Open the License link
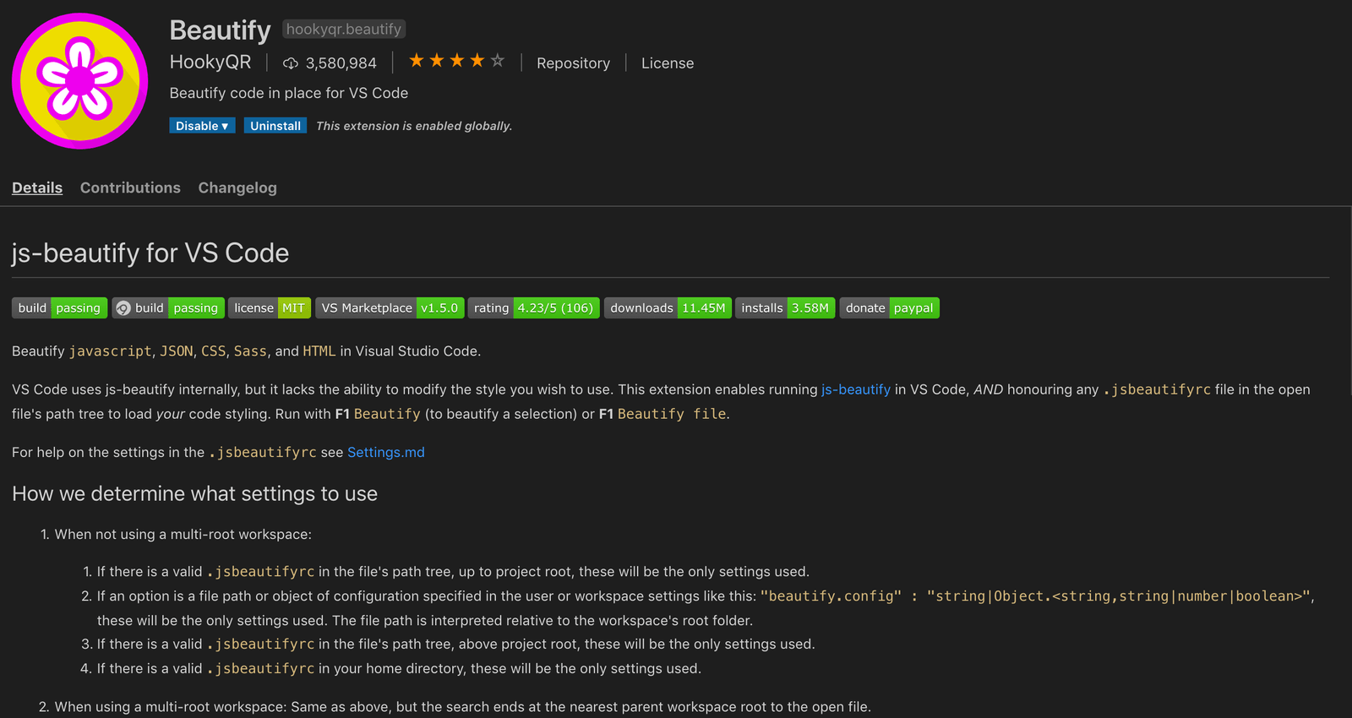Viewport: 1352px width, 718px height. click(668, 63)
